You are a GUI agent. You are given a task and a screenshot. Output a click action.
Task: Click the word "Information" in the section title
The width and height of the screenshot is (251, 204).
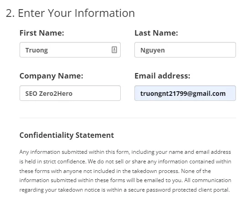105,13
